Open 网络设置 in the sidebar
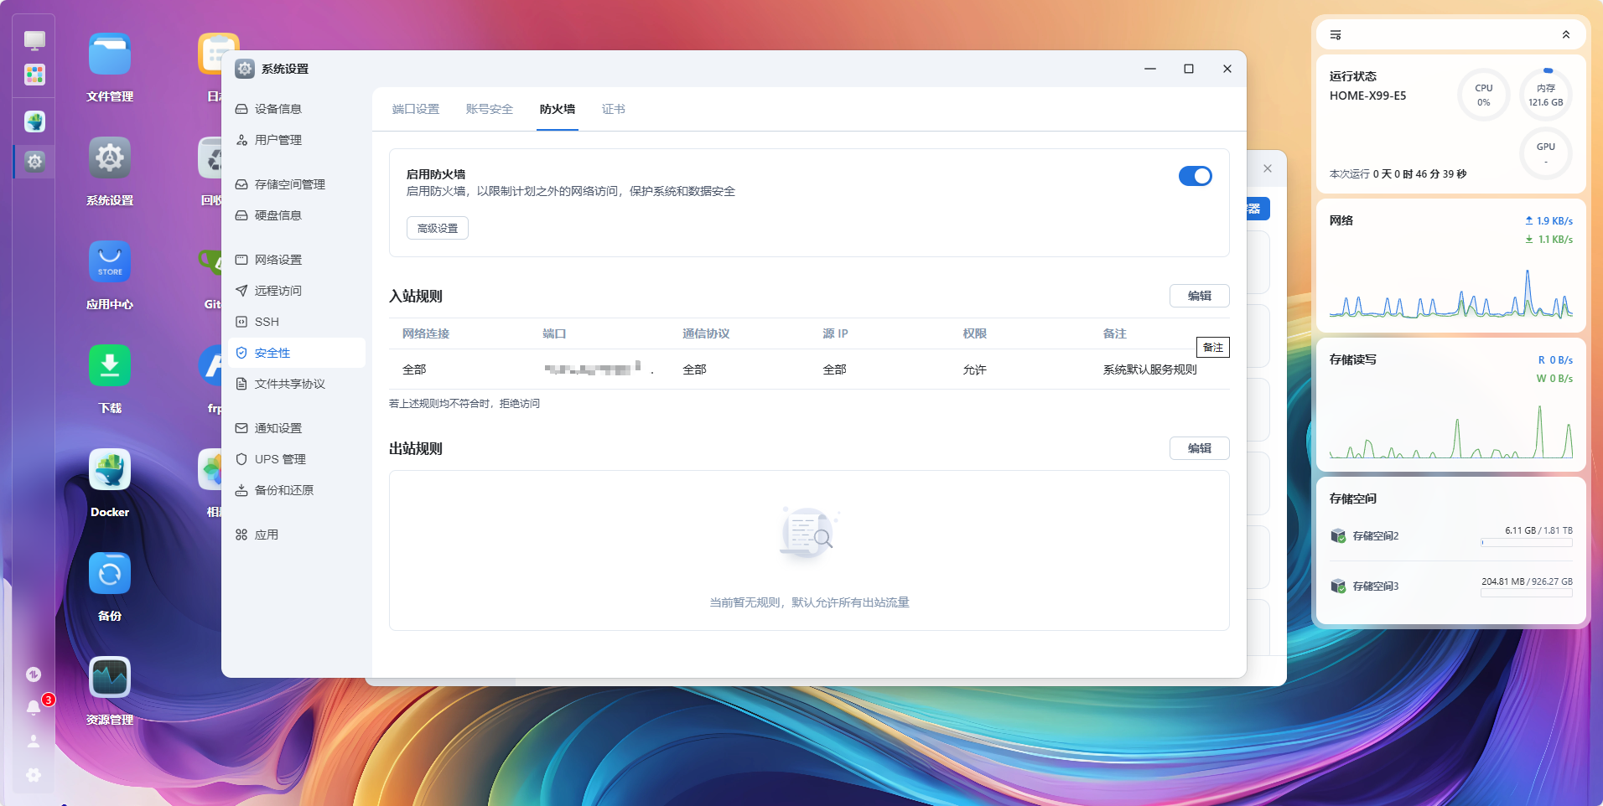1603x806 pixels. (x=297, y=260)
